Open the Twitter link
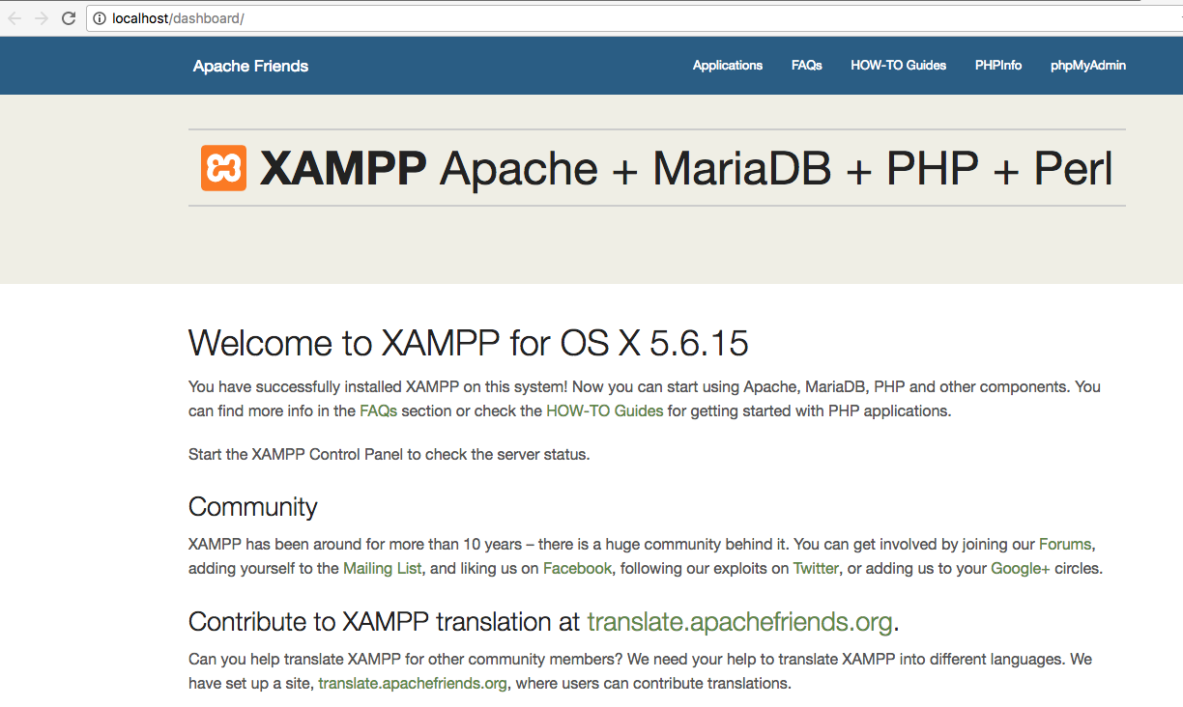Viewport: 1183px width, 707px height. (x=816, y=568)
